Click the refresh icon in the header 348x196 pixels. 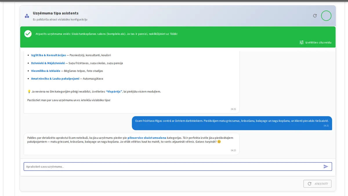(315, 16)
